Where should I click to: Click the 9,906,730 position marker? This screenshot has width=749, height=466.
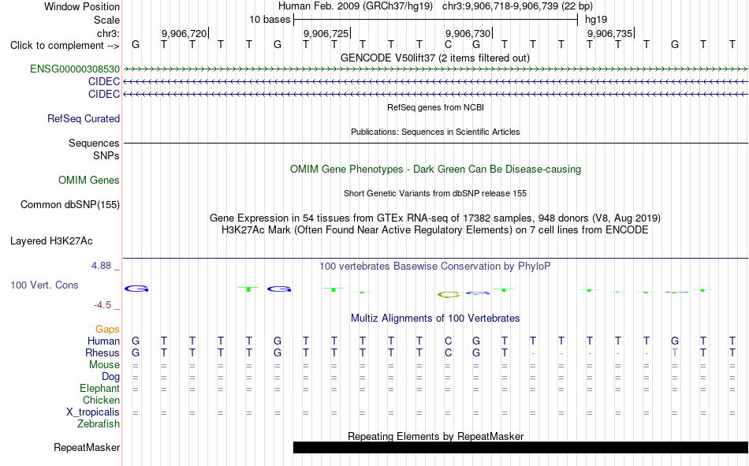point(468,33)
